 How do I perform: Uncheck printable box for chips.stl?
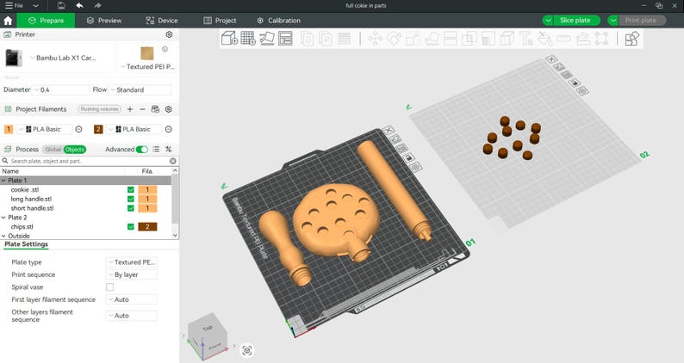[x=130, y=226]
